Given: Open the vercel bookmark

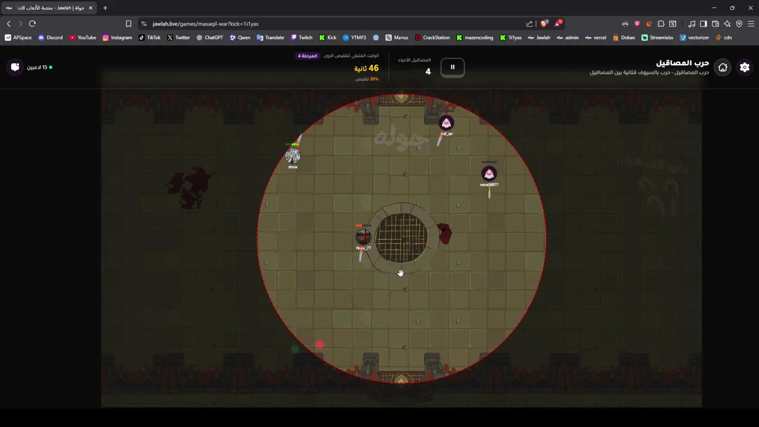Looking at the screenshot, I should [595, 37].
